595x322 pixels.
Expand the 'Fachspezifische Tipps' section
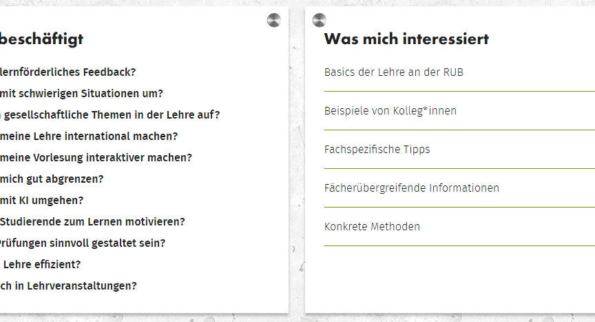click(459, 150)
